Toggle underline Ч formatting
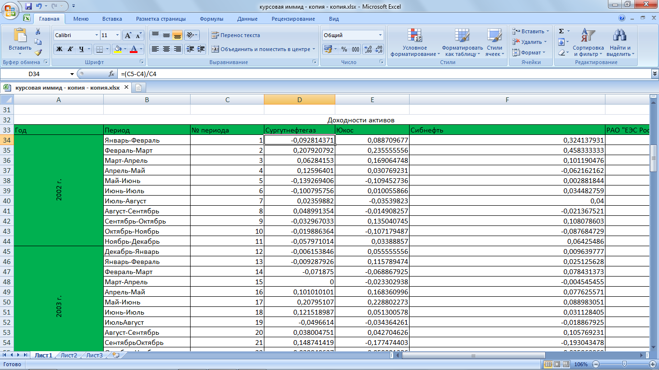Screen dimensions: 659x370 point(82,49)
